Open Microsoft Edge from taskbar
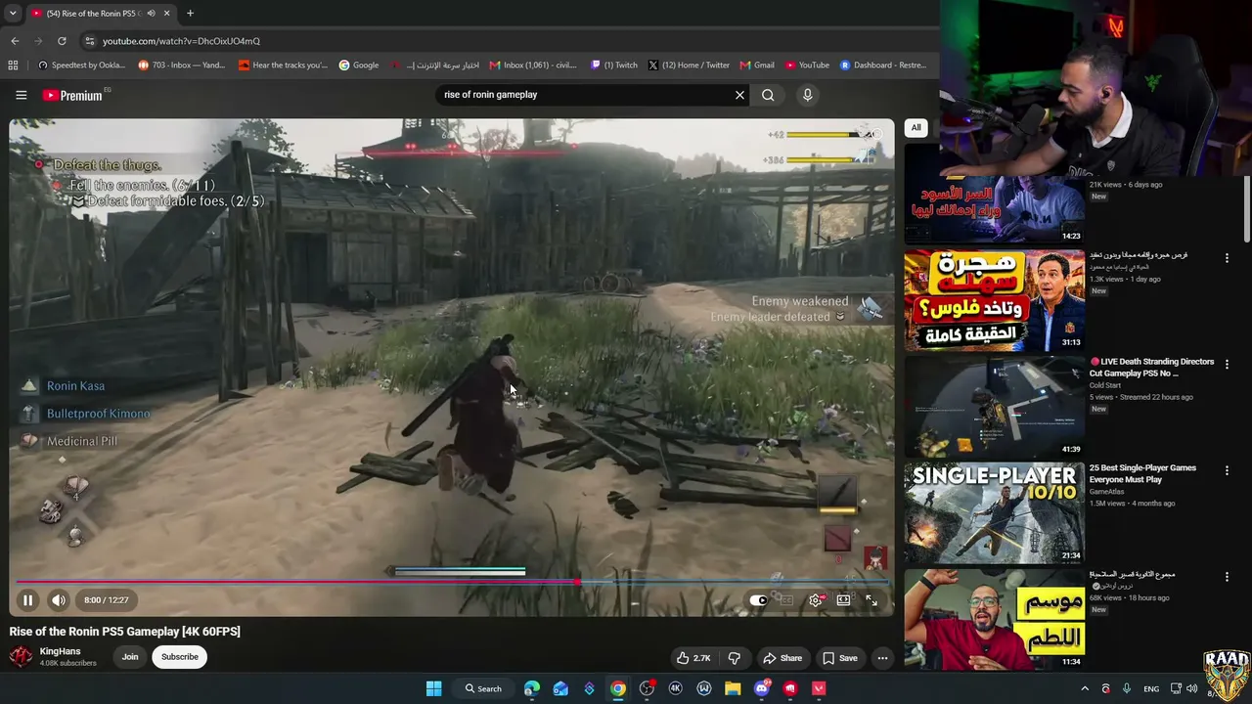The image size is (1252, 704). point(531,688)
